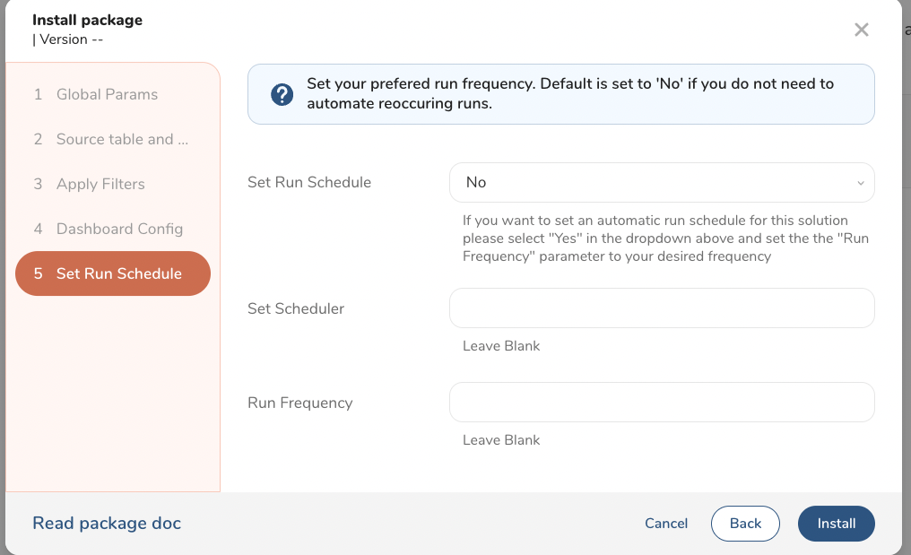This screenshot has width=911, height=555.
Task: Click the Install button
Action: coord(836,524)
